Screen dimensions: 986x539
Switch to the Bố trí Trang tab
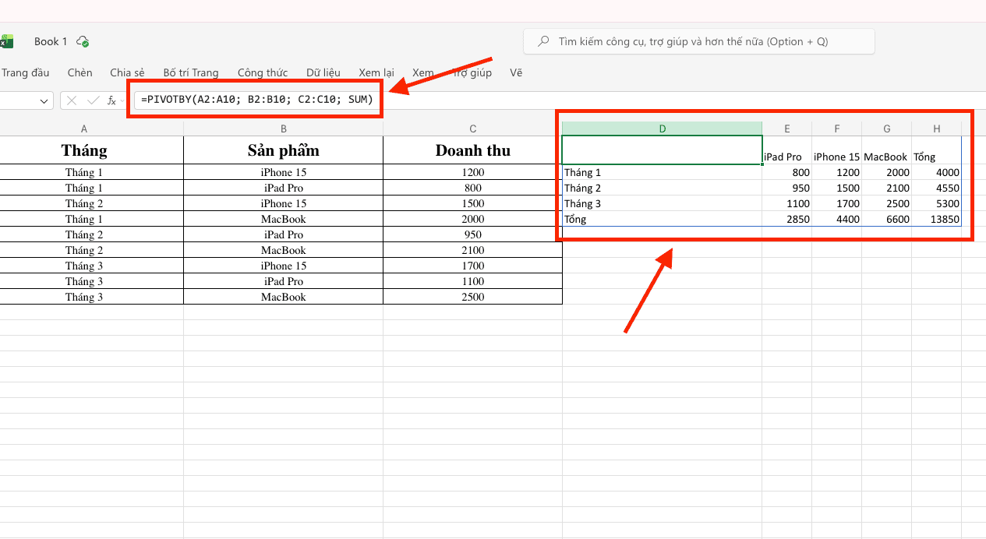190,72
